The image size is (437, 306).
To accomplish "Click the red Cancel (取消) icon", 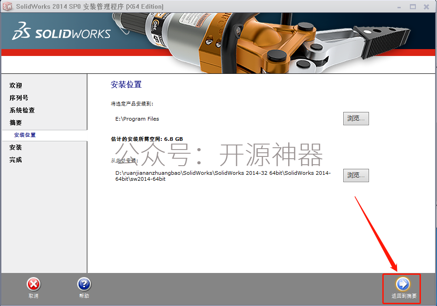I will [x=33, y=284].
